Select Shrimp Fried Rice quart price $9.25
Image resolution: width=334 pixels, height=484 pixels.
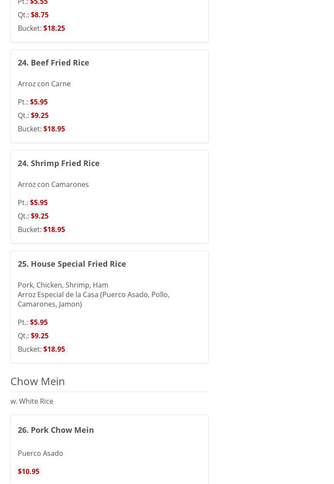[39, 216]
